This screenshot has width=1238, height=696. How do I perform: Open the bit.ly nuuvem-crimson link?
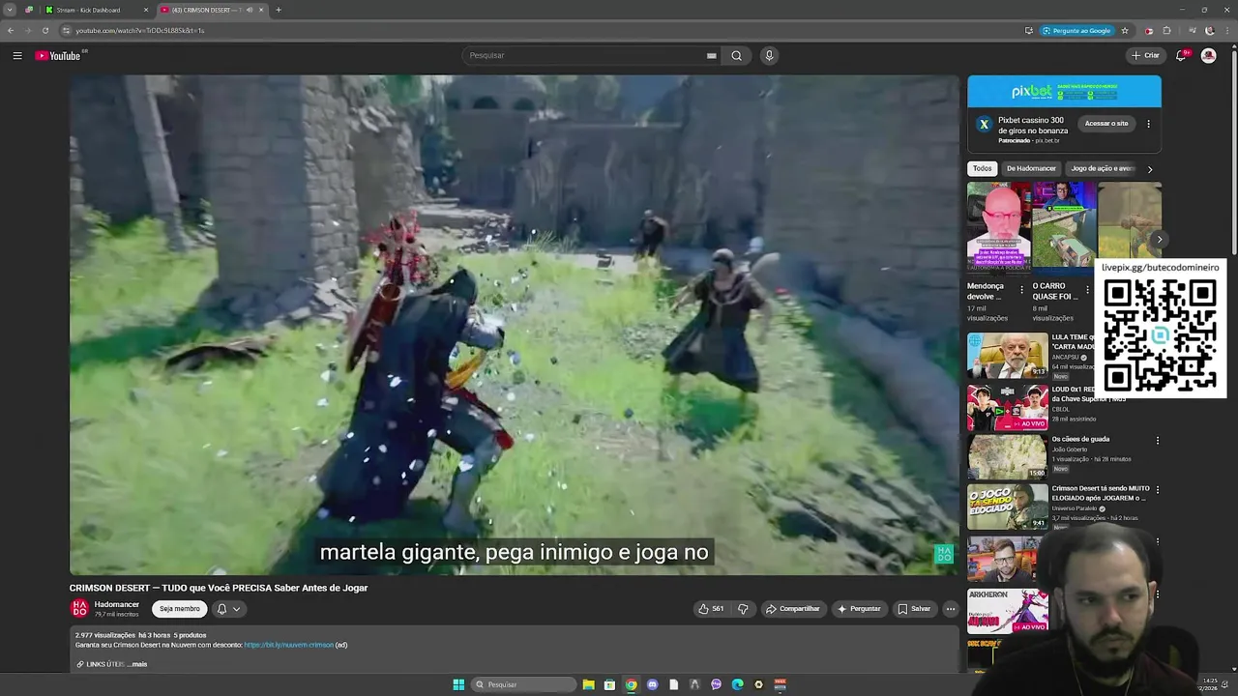point(288,645)
